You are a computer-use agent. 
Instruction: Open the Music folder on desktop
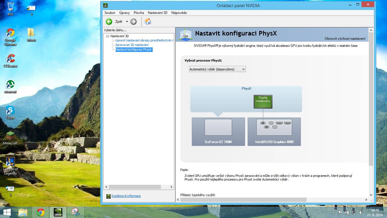click(x=31, y=35)
